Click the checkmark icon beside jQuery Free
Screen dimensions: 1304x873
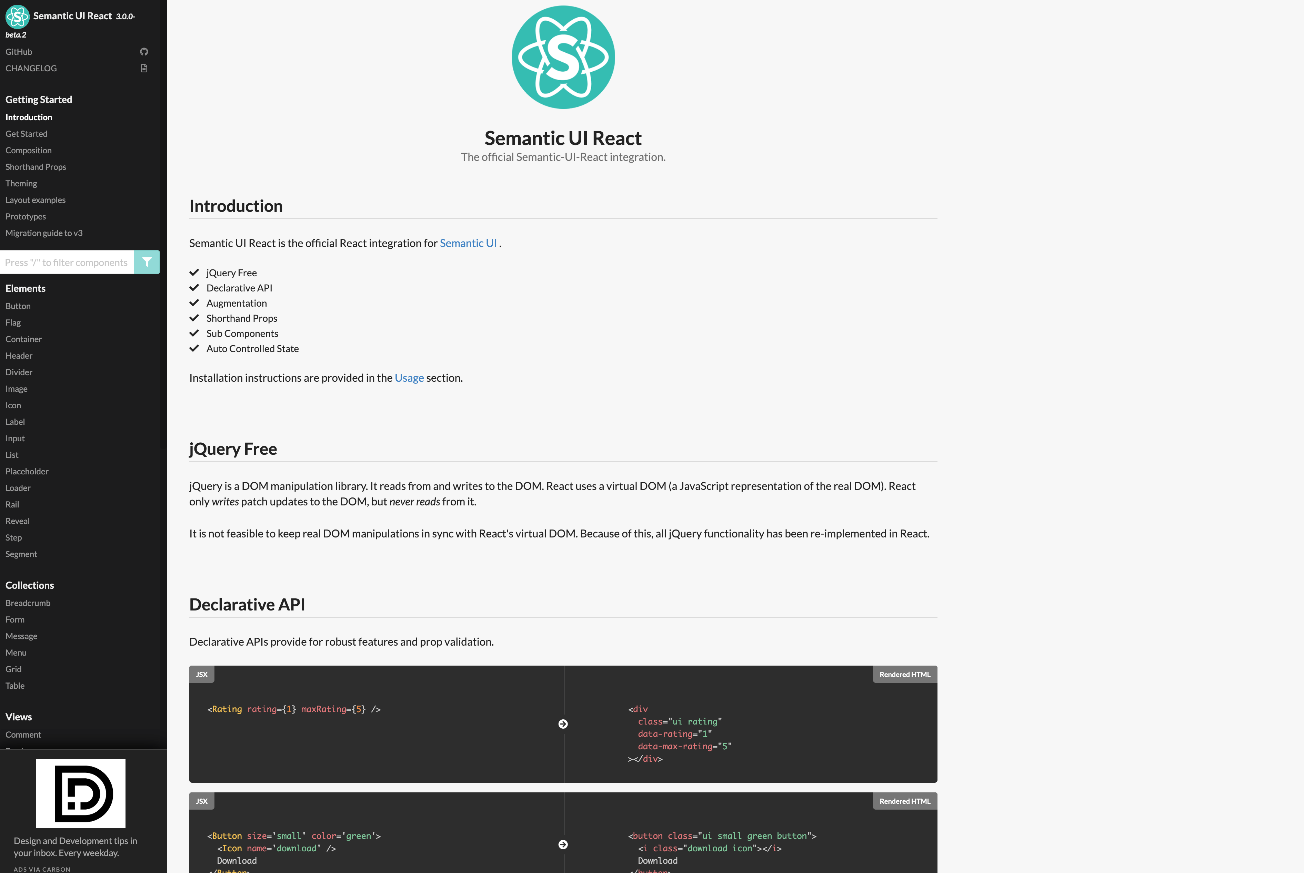[194, 272]
